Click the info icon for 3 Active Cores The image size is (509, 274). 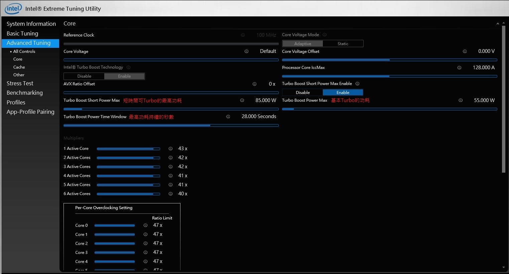(170, 167)
